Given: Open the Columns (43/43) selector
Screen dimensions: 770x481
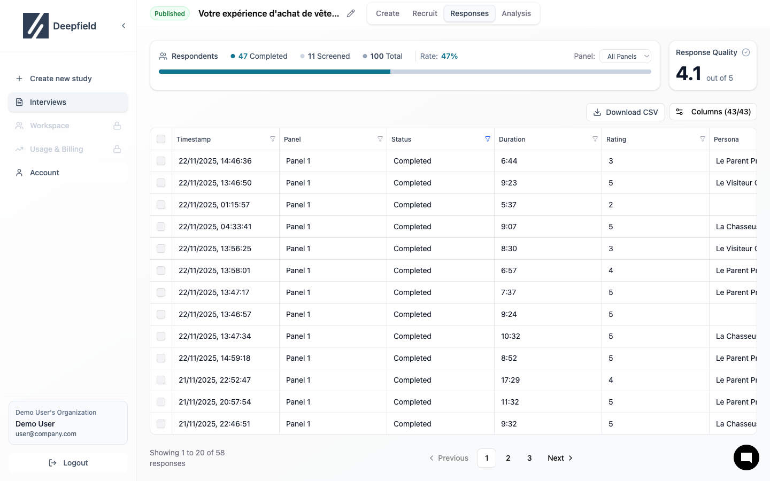Looking at the screenshot, I should coord(713,112).
